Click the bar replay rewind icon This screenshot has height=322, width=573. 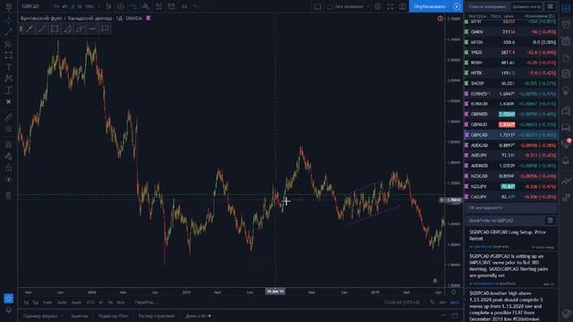click(184, 6)
